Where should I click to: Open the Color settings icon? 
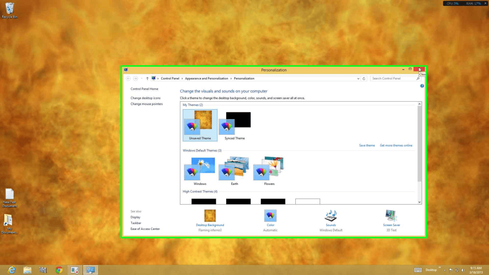(270, 216)
